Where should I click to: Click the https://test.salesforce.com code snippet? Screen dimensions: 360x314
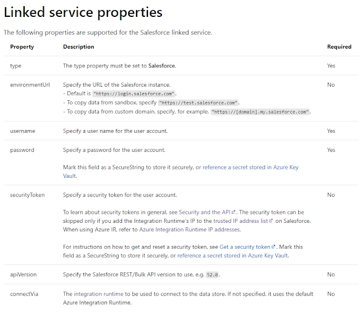pyautogui.click(x=199, y=103)
